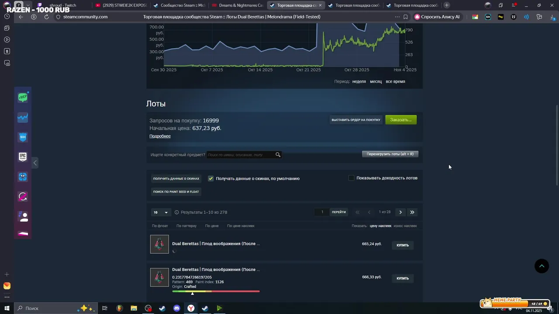
Task: Open the green REP sidebar app
Action: 23,97
